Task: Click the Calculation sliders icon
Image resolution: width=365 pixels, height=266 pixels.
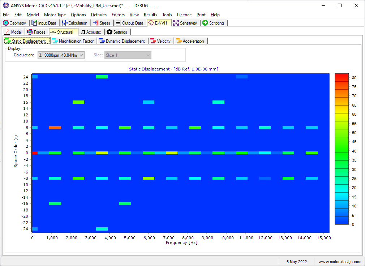Action: pos(65,23)
